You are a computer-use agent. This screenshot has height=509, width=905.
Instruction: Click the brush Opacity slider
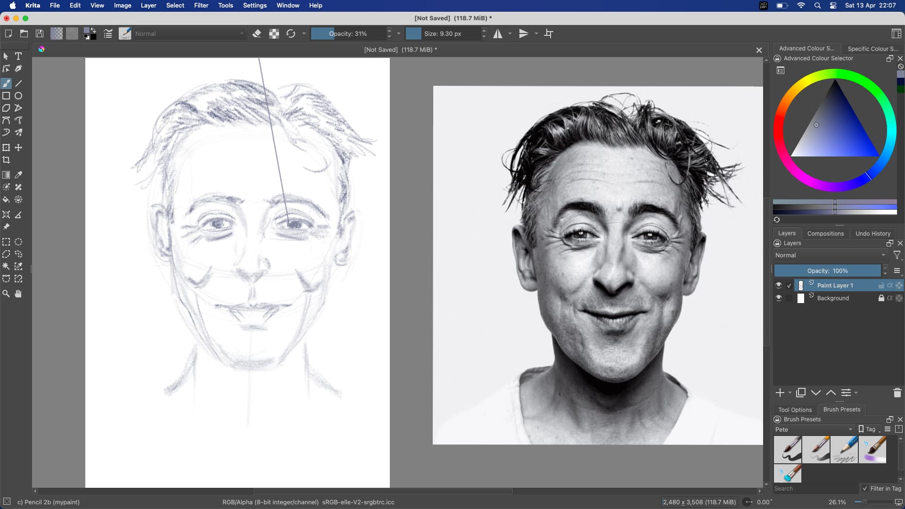348,33
